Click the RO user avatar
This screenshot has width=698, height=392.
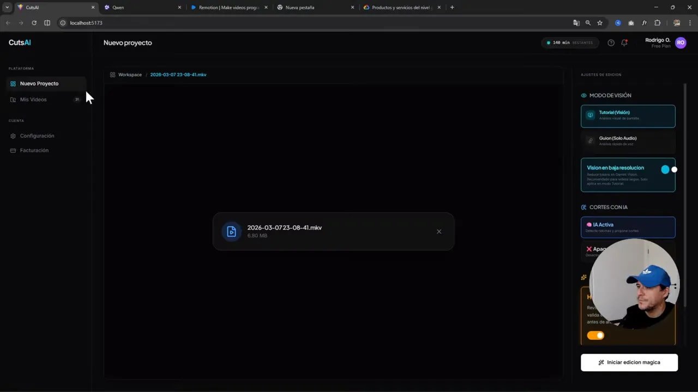click(681, 42)
